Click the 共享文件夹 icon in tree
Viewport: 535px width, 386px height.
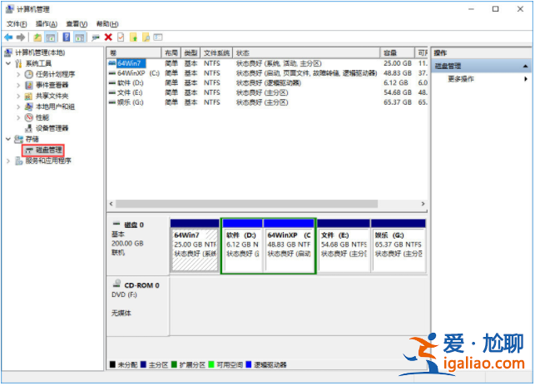coord(29,96)
